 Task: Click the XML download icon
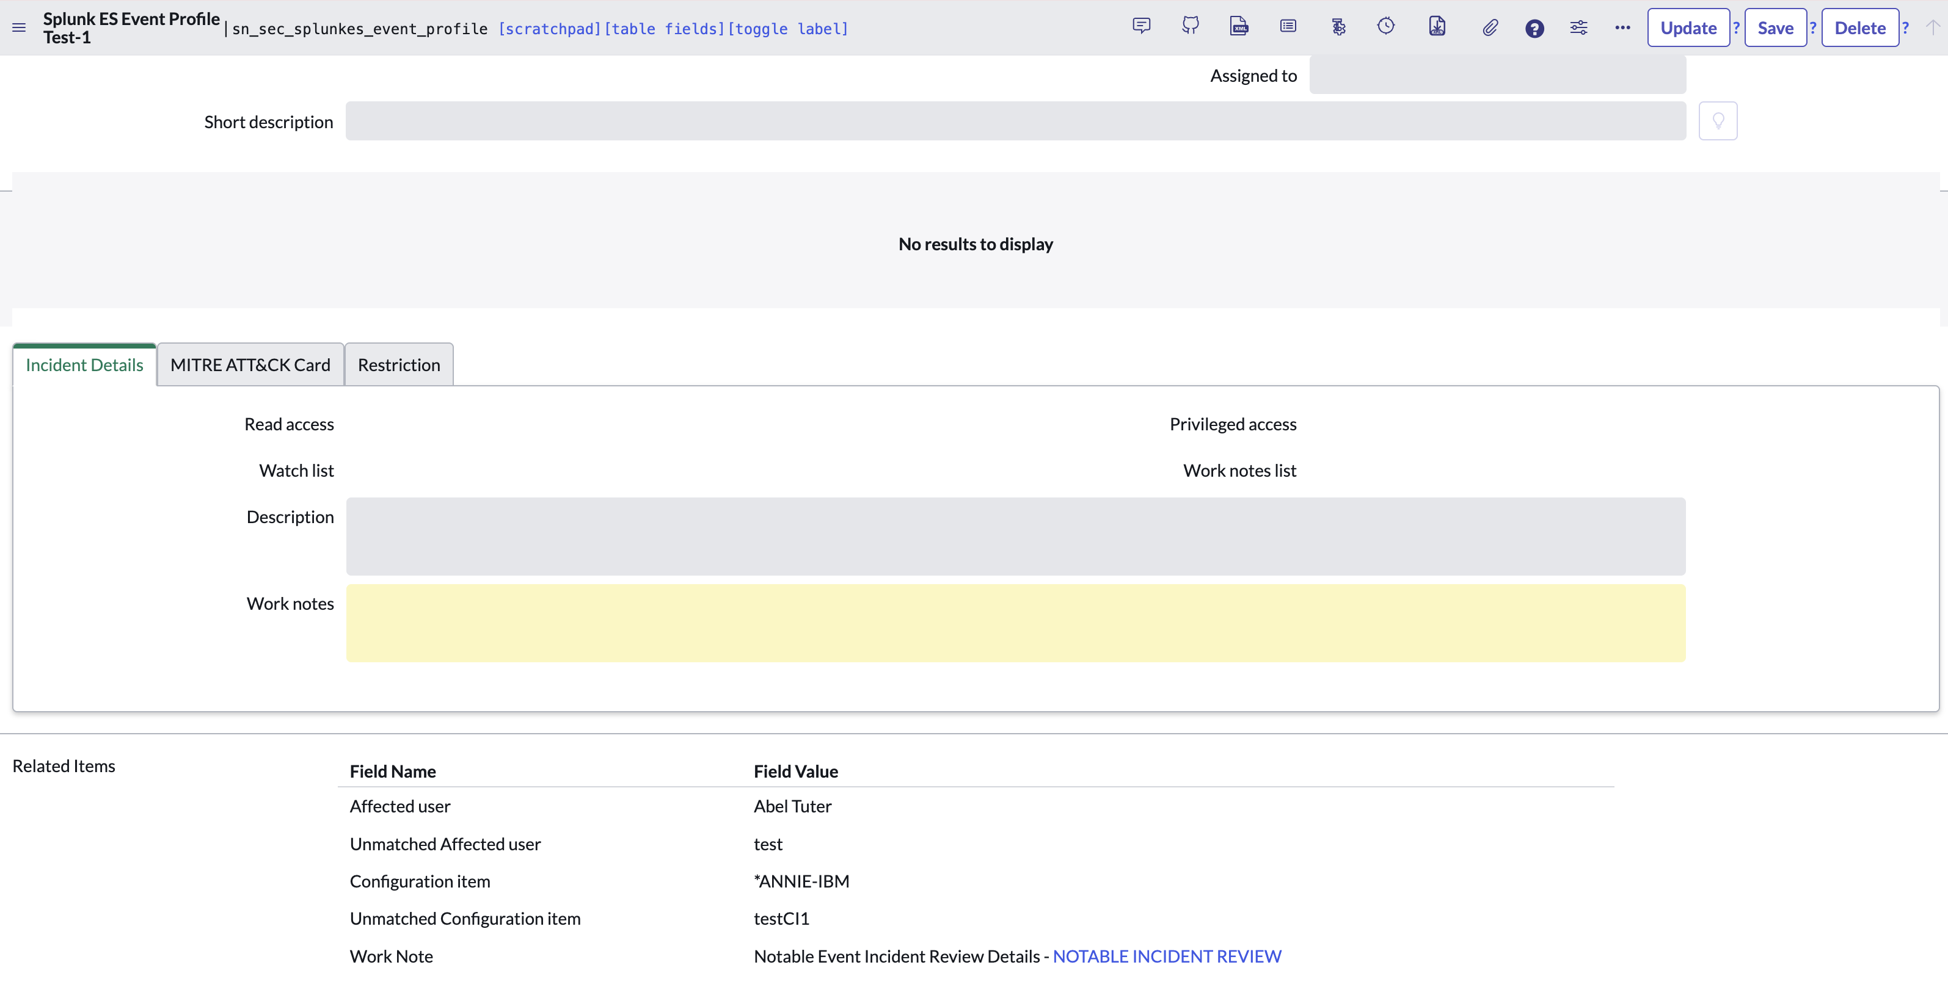point(1437,26)
